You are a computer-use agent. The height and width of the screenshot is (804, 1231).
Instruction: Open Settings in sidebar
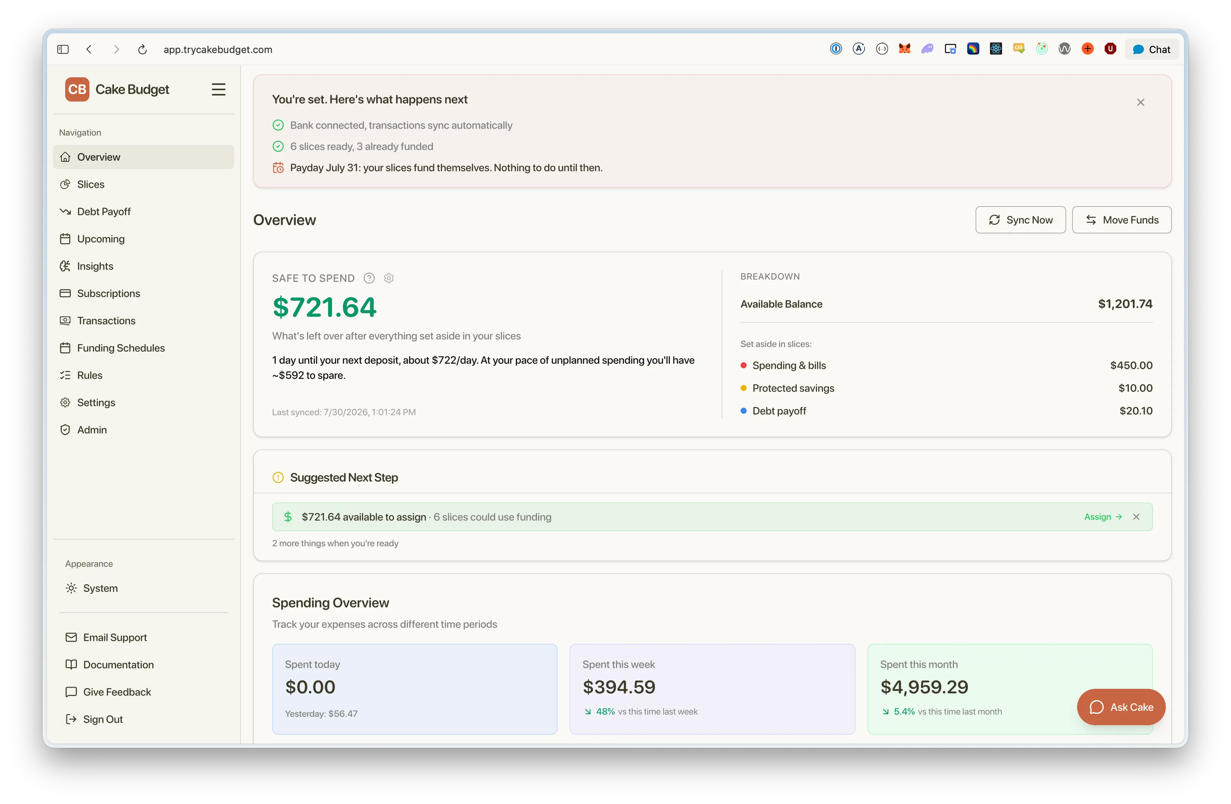click(143, 402)
